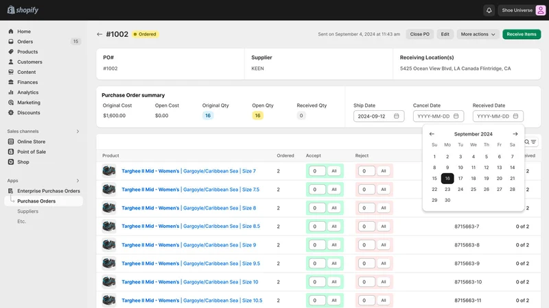Select September 4 in calendar

(474, 157)
